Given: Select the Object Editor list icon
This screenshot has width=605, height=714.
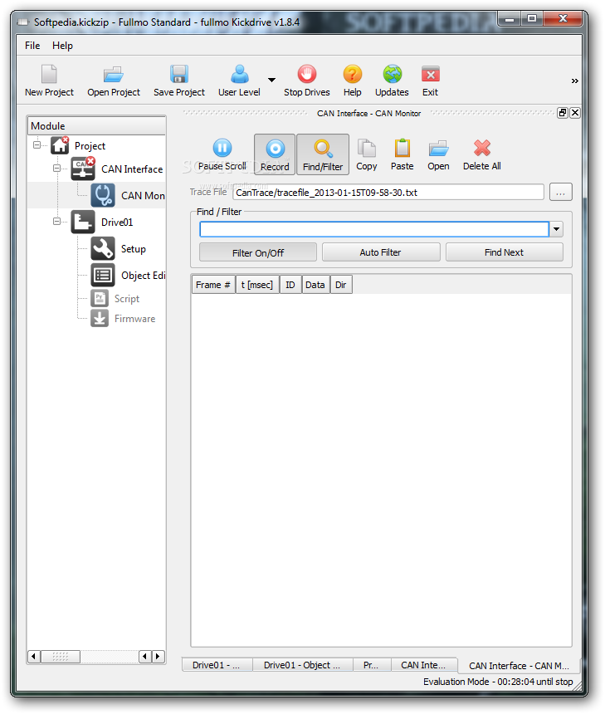Looking at the screenshot, I should coord(103,276).
